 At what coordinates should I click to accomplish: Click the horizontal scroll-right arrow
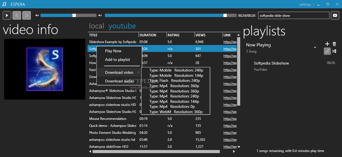pyautogui.click(x=234, y=151)
